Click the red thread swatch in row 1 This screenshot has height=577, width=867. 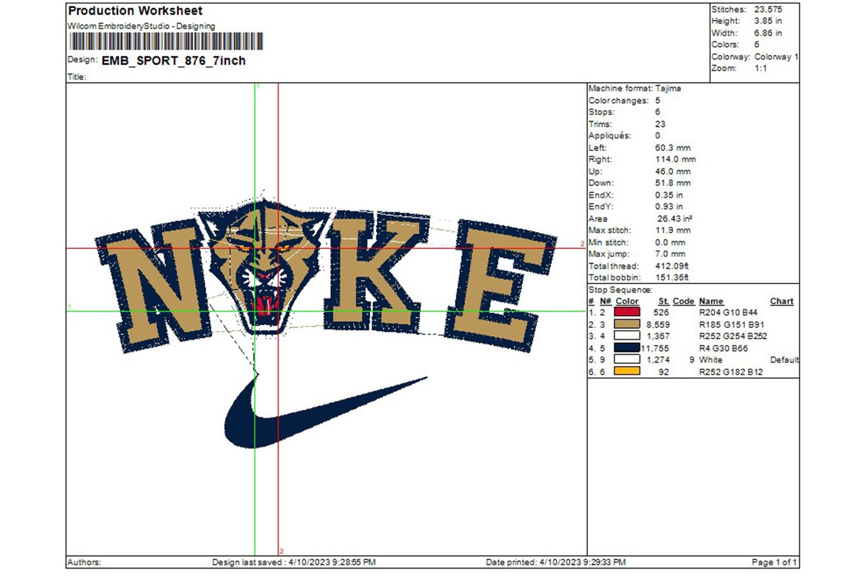pyautogui.click(x=627, y=312)
